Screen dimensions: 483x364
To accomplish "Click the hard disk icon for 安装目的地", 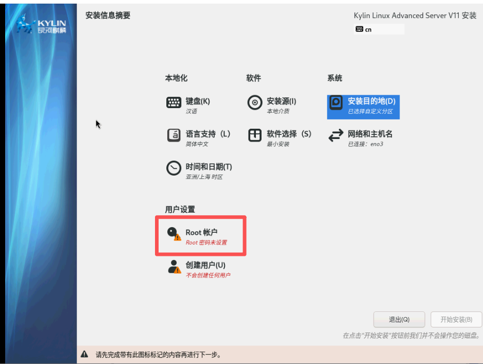I will click(336, 102).
